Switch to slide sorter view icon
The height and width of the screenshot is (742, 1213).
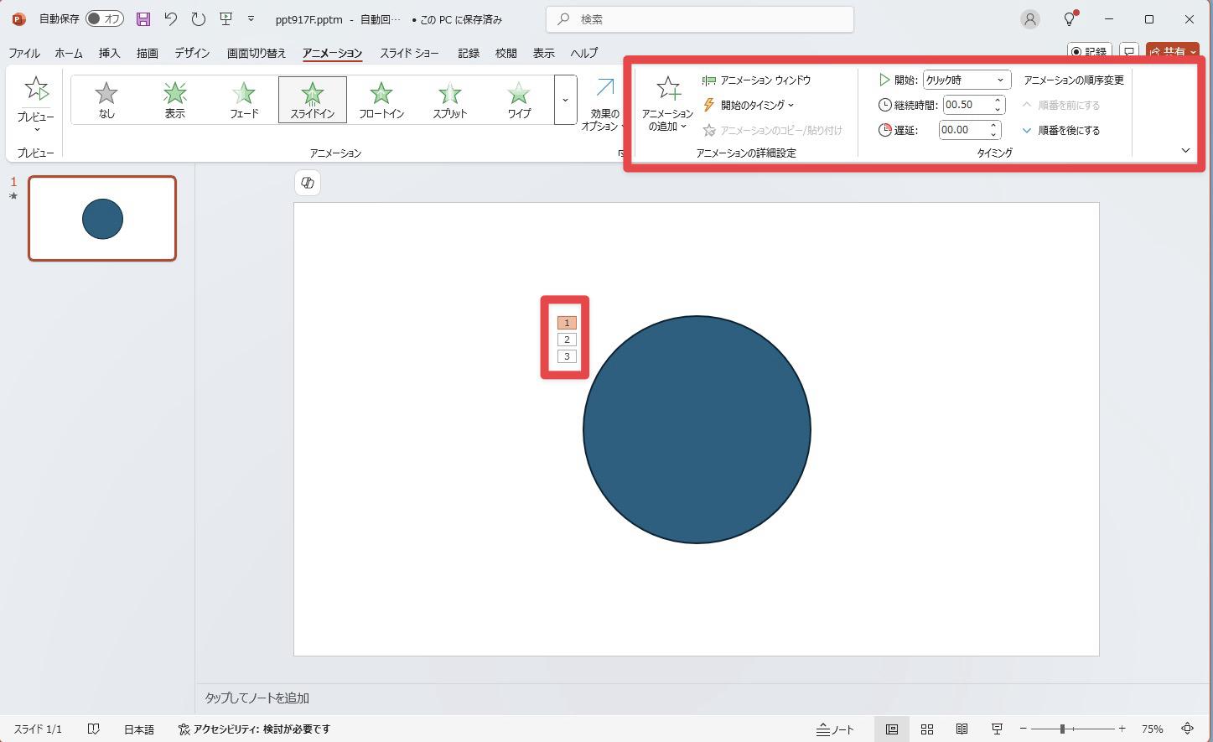tap(927, 729)
